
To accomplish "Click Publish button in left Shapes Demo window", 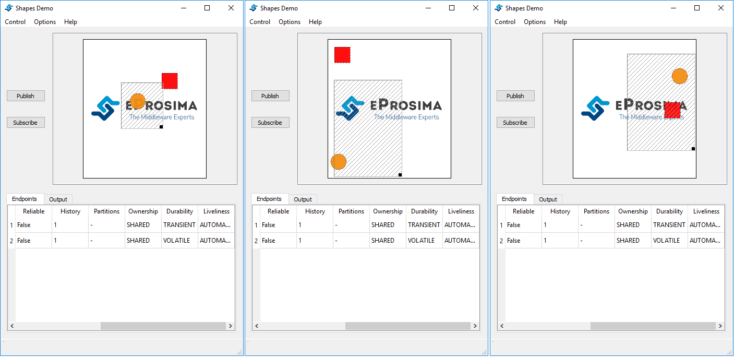I will pyautogui.click(x=26, y=96).
